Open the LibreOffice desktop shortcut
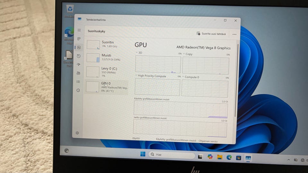The image size is (308, 173). pyautogui.click(x=69, y=59)
